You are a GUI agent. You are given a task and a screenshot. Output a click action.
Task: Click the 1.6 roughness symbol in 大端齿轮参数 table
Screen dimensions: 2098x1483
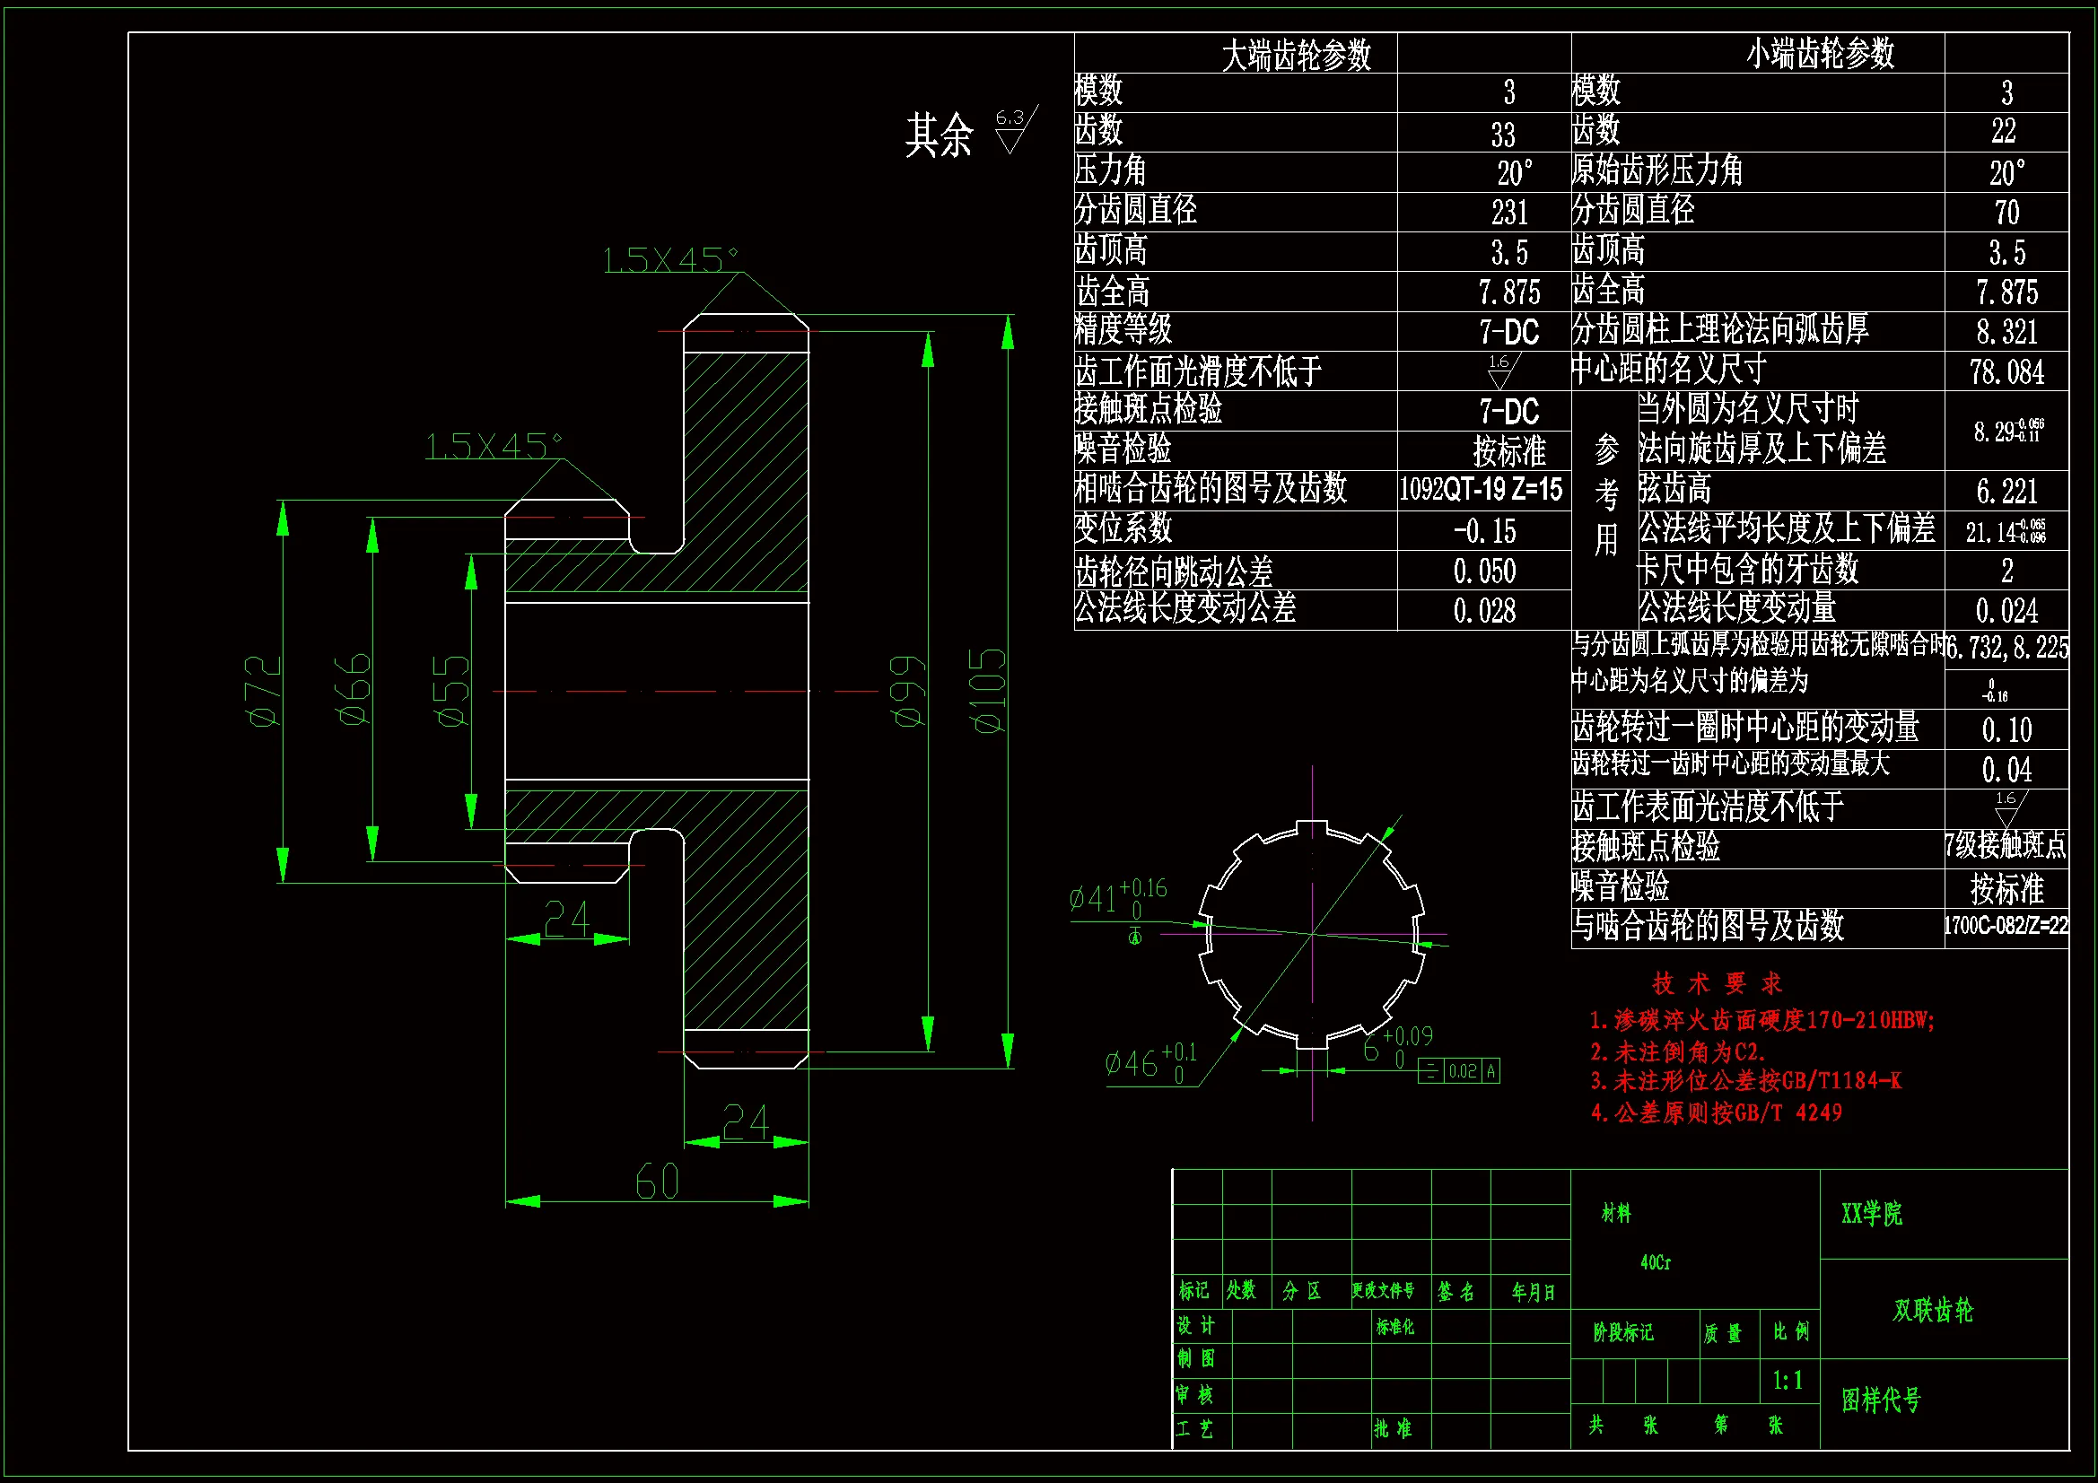pyautogui.click(x=1499, y=371)
